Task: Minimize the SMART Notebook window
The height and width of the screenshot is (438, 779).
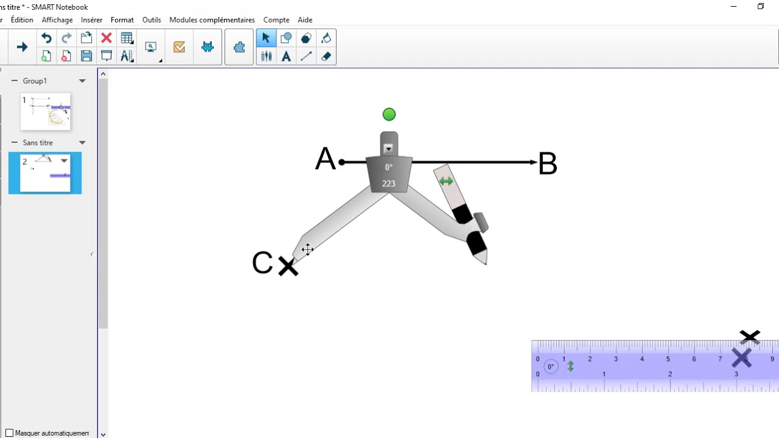Action: [x=733, y=7]
